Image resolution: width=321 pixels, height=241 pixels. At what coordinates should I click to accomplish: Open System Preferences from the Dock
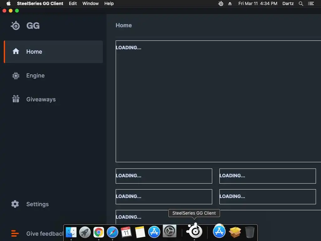coord(170,231)
